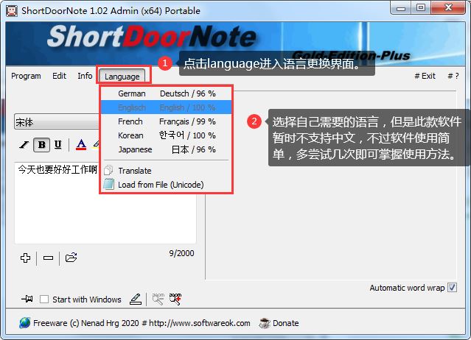Click the notepad icon beside Load from File
This screenshot has width=471, height=340.
pos(108,184)
